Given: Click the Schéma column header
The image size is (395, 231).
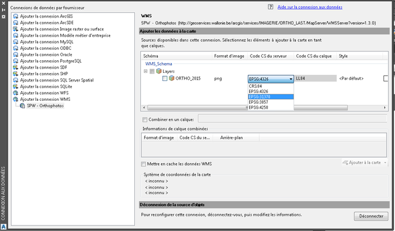Looking at the screenshot, I should 177,56.
